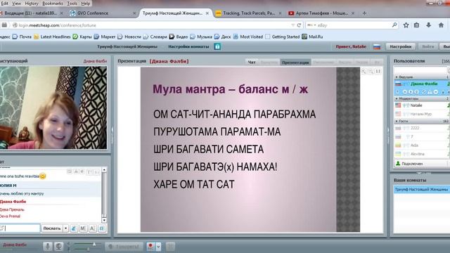
Task: Click the Настройки button
Action: coord(401,46)
